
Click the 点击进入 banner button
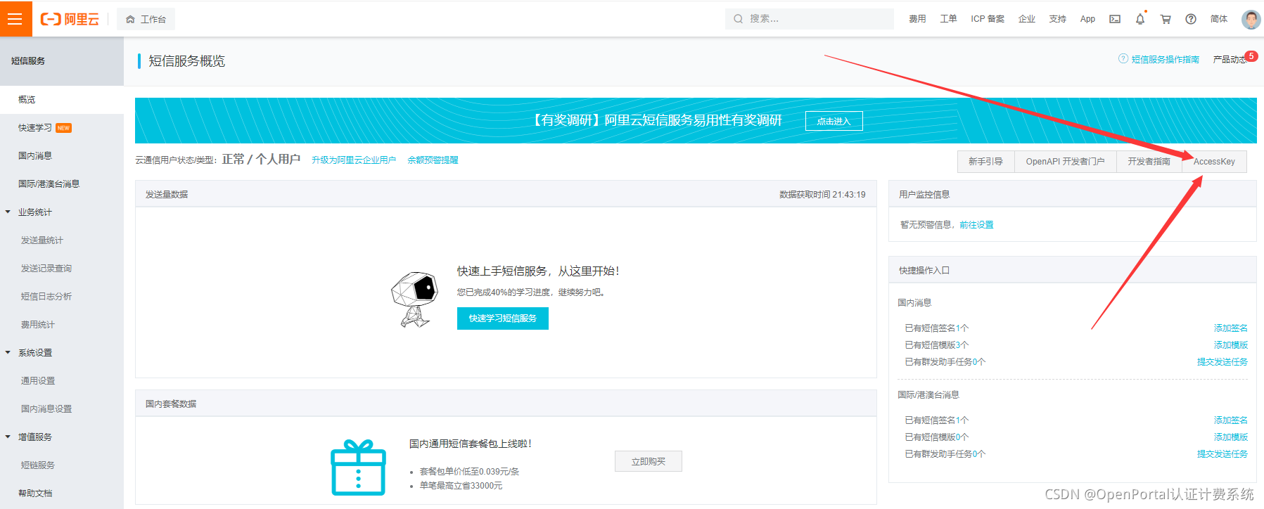tap(834, 121)
